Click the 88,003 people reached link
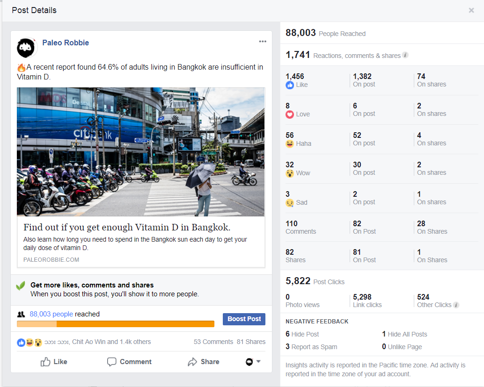 point(51,314)
